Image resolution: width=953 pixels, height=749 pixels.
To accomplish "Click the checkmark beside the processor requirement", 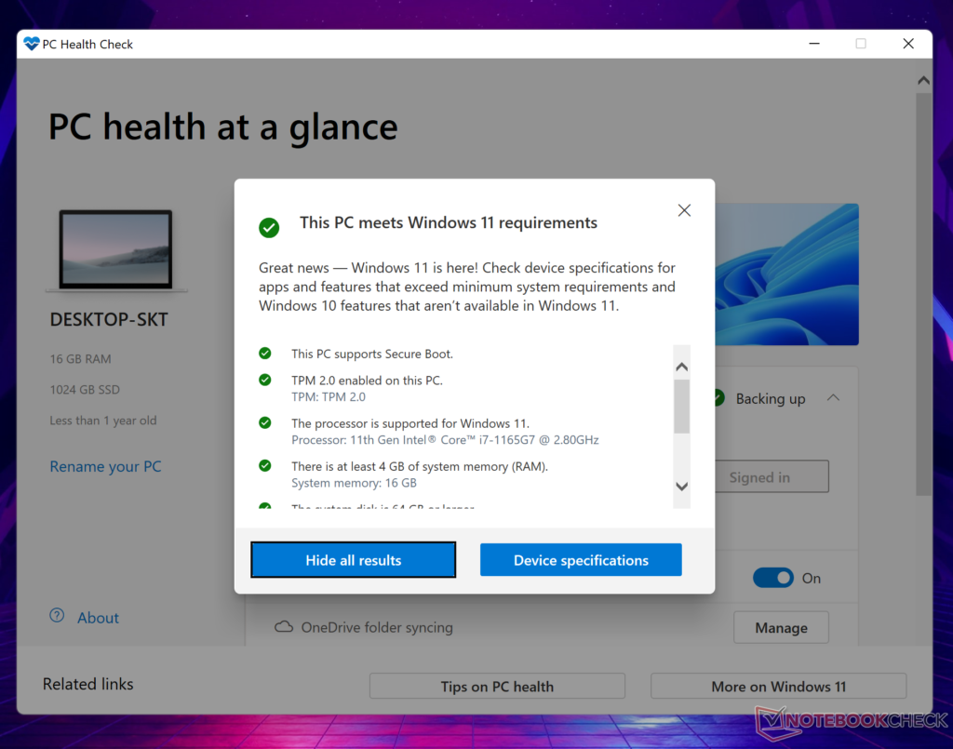I will [265, 422].
